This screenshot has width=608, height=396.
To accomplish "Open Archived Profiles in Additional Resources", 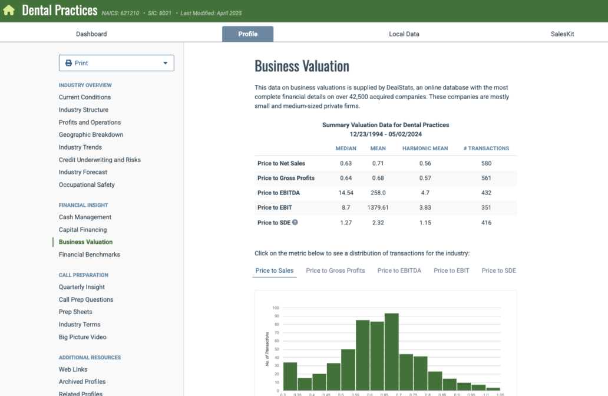I will 82,382.
